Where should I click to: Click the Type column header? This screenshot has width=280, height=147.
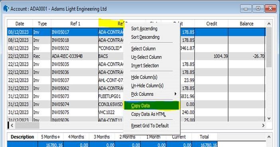[x=42, y=24]
